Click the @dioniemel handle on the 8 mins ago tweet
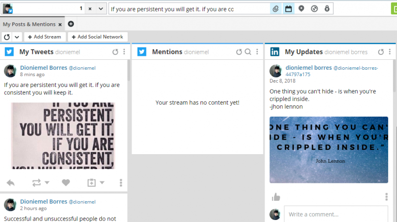397x222 pixels. [x=82, y=68]
